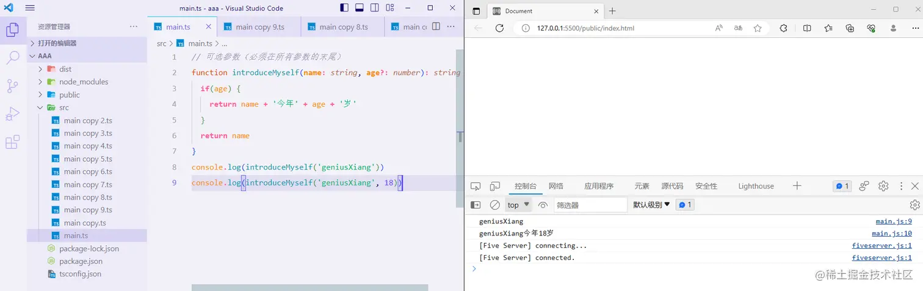Viewport: 923px width, 291px height.
Task: Open editor More Actions ellipsis beside split icon
Action: click(451, 27)
